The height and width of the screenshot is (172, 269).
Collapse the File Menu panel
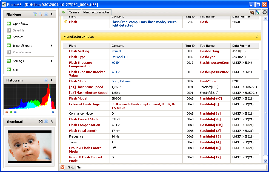(51, 14)
